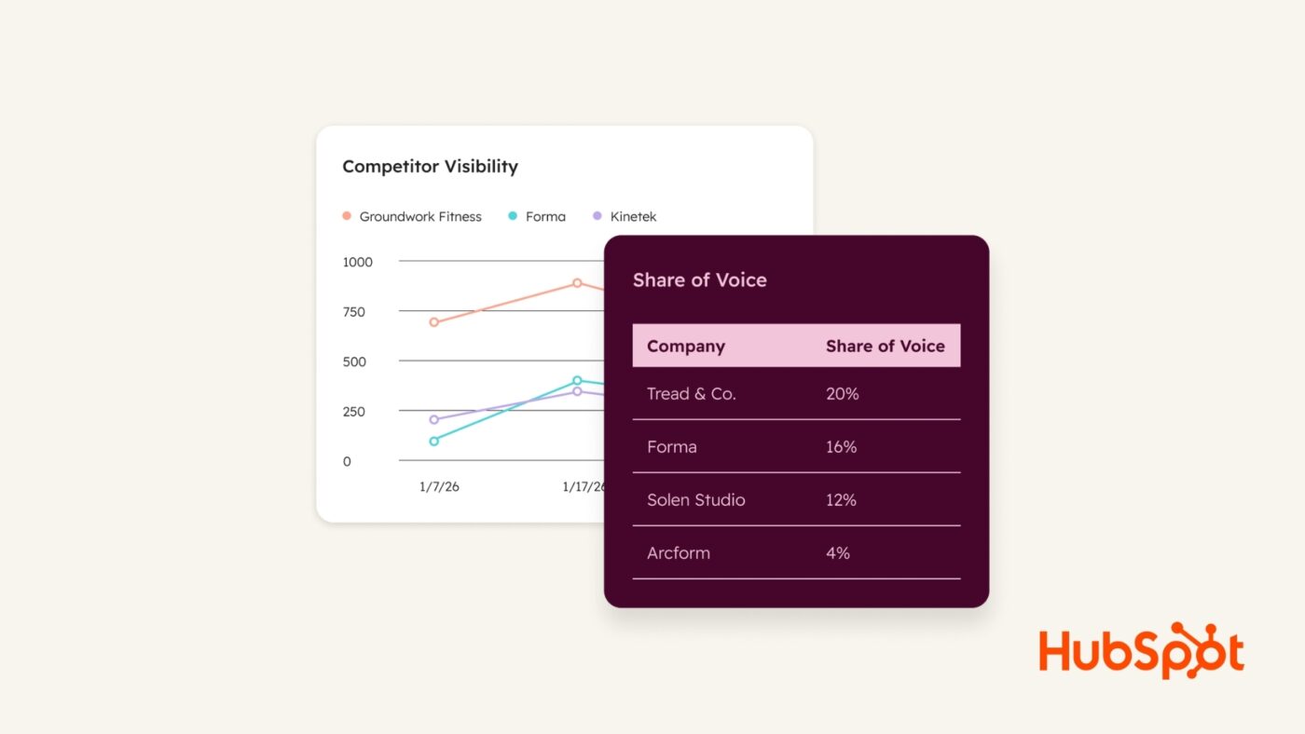
Task: Select the teal Forma point on 1/7/26
Action: 434,441
